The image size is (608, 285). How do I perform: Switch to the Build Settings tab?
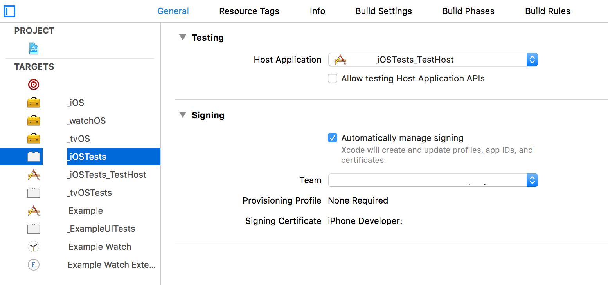383,11
